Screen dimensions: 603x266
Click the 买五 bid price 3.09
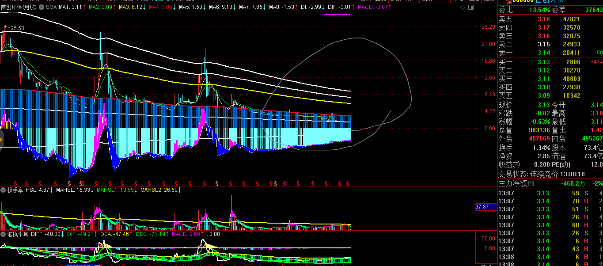pyautogui.click(x=543, y=95)
